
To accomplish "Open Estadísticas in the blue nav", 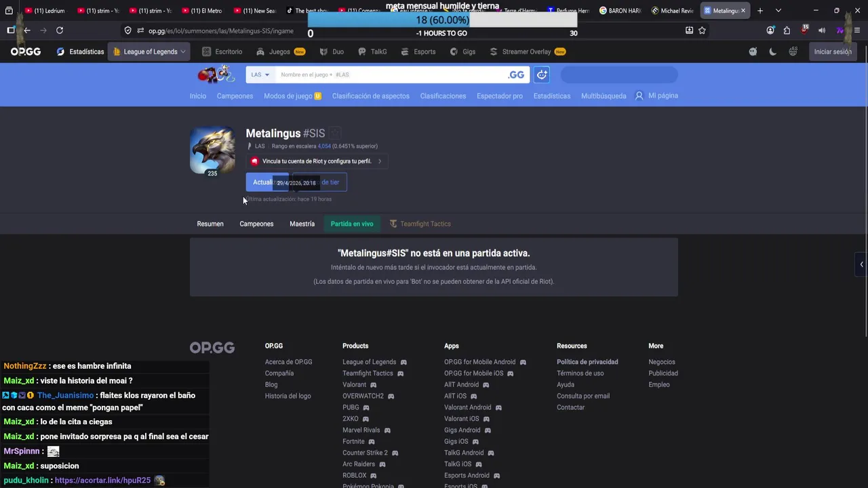I will (552, 96).
